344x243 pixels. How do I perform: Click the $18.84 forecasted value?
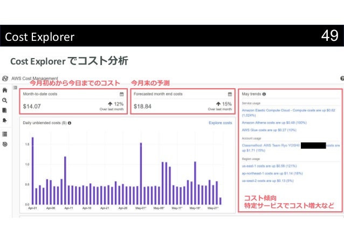tap(142, 106)
